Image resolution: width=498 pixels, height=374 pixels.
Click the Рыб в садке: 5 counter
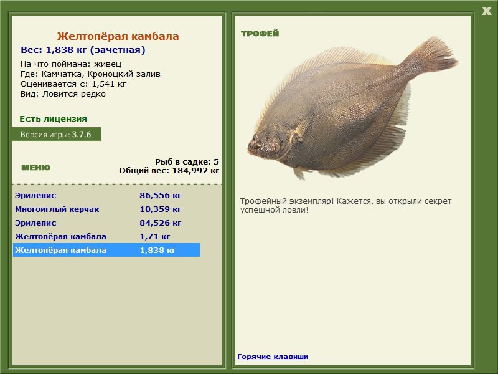point(187,161)
